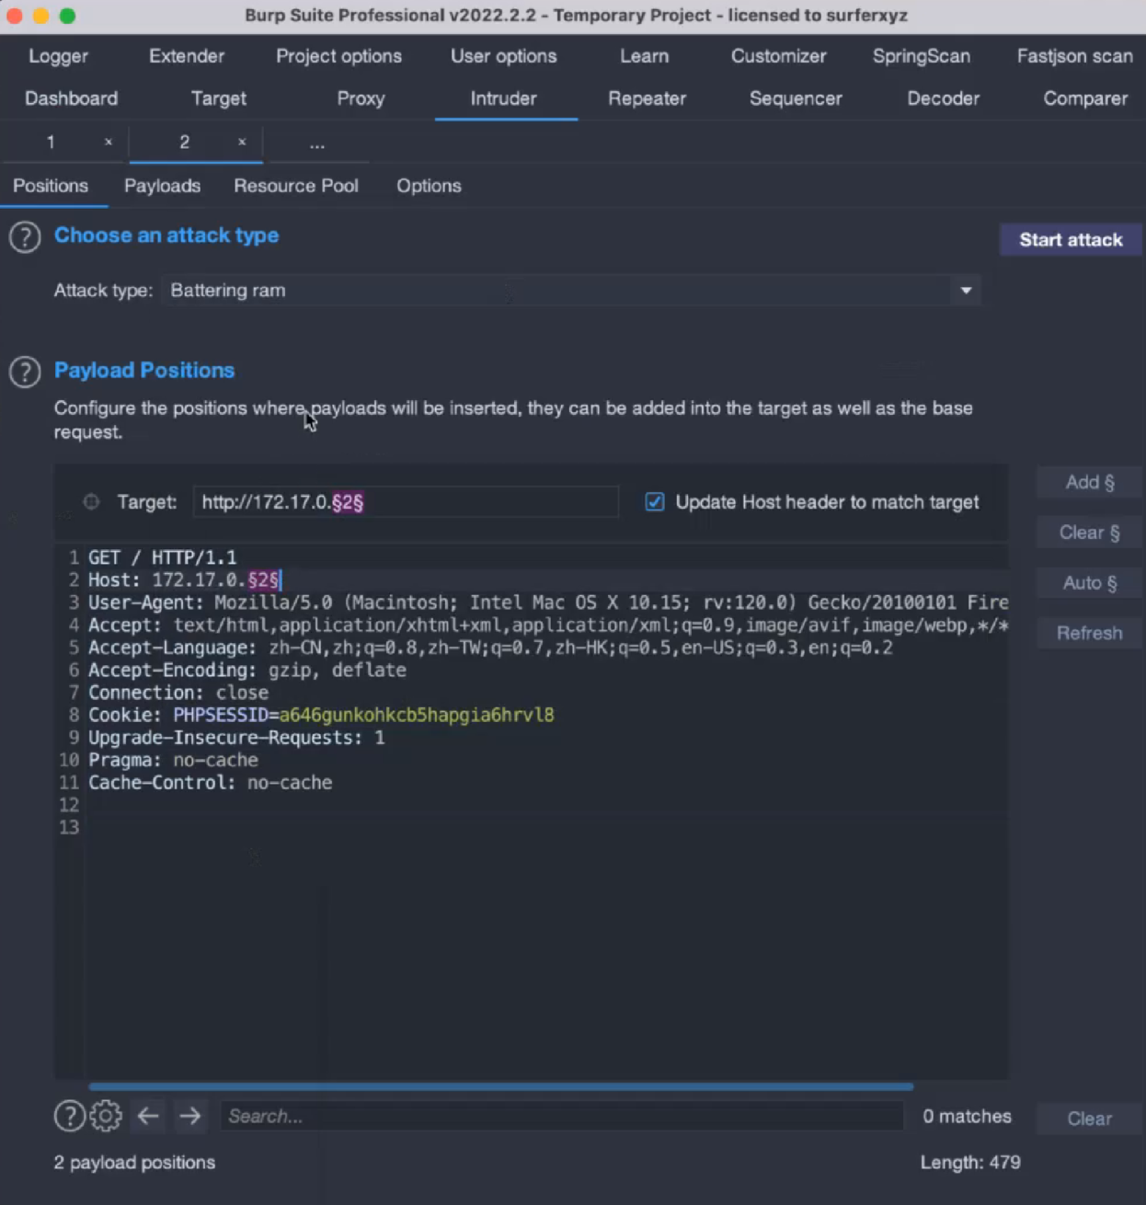Go to previous search match arrow

(x=148, y=1117)
